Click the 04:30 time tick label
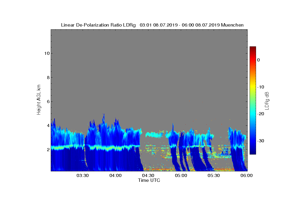The height and width of the screenshot is (204, 306). [x=148, y=176]
